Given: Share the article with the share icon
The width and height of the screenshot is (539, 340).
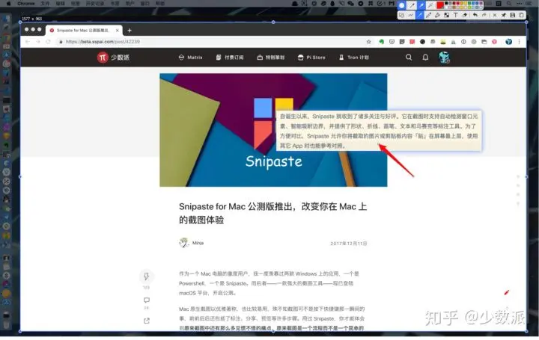Looking at the screenshot, I should (147, 321).
